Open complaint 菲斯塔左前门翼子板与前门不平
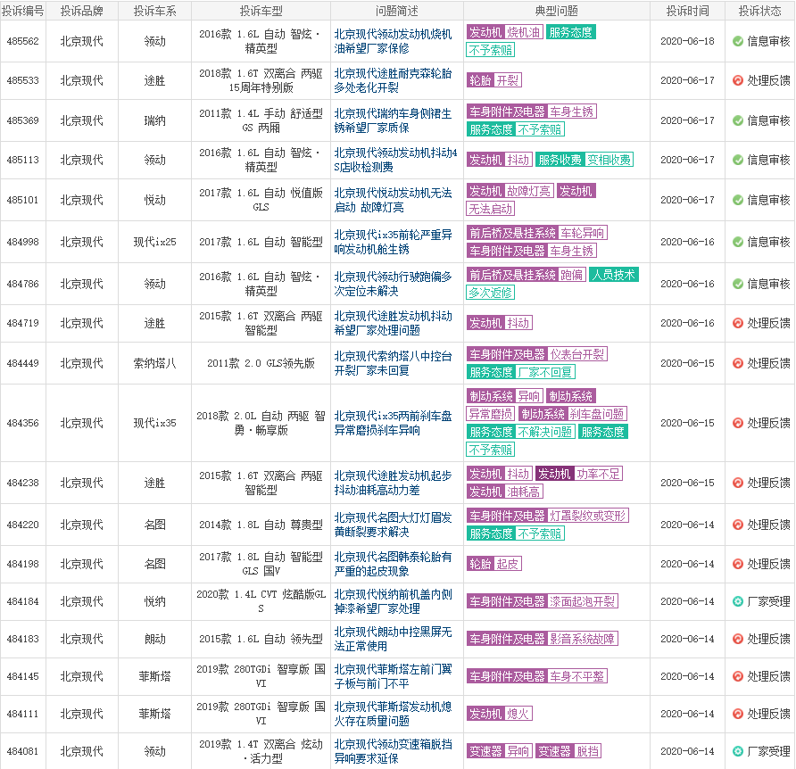The image size is (796, 769). coord(393,676)
